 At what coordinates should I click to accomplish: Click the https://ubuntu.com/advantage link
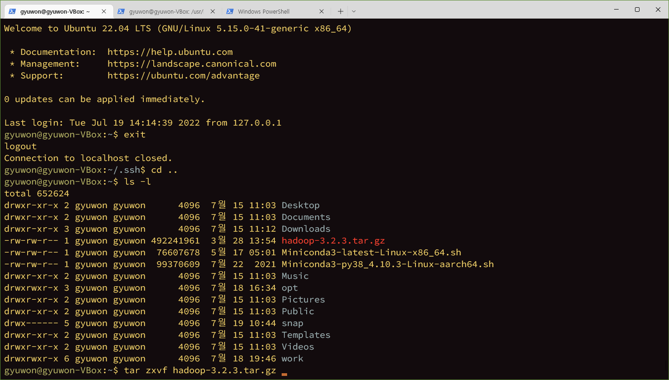[x=184, y=76]
